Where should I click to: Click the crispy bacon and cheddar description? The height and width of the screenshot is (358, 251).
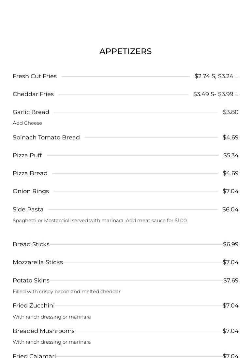point(66,292)
